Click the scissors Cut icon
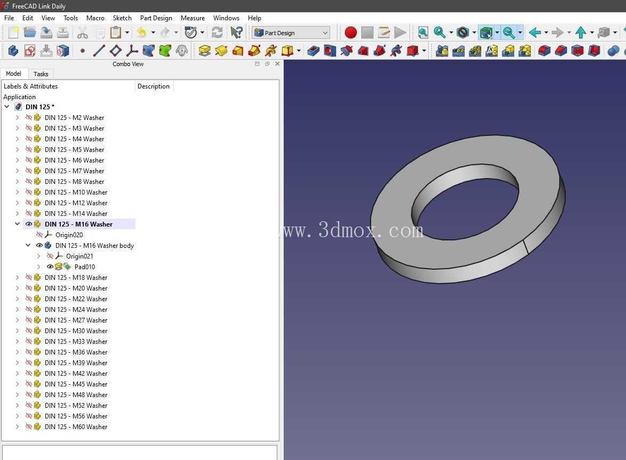626x460 pixels. pyautogui.click(x=82, y=33)
